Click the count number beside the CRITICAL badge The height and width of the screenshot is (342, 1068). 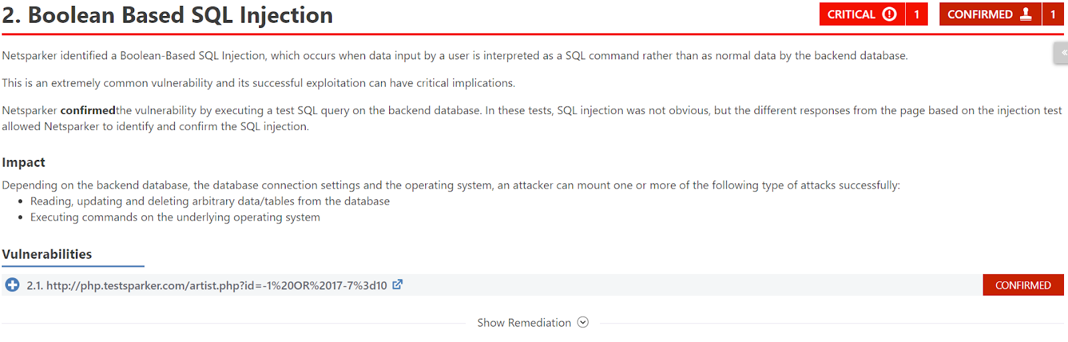pyautogui.click(x=916, y=14)
